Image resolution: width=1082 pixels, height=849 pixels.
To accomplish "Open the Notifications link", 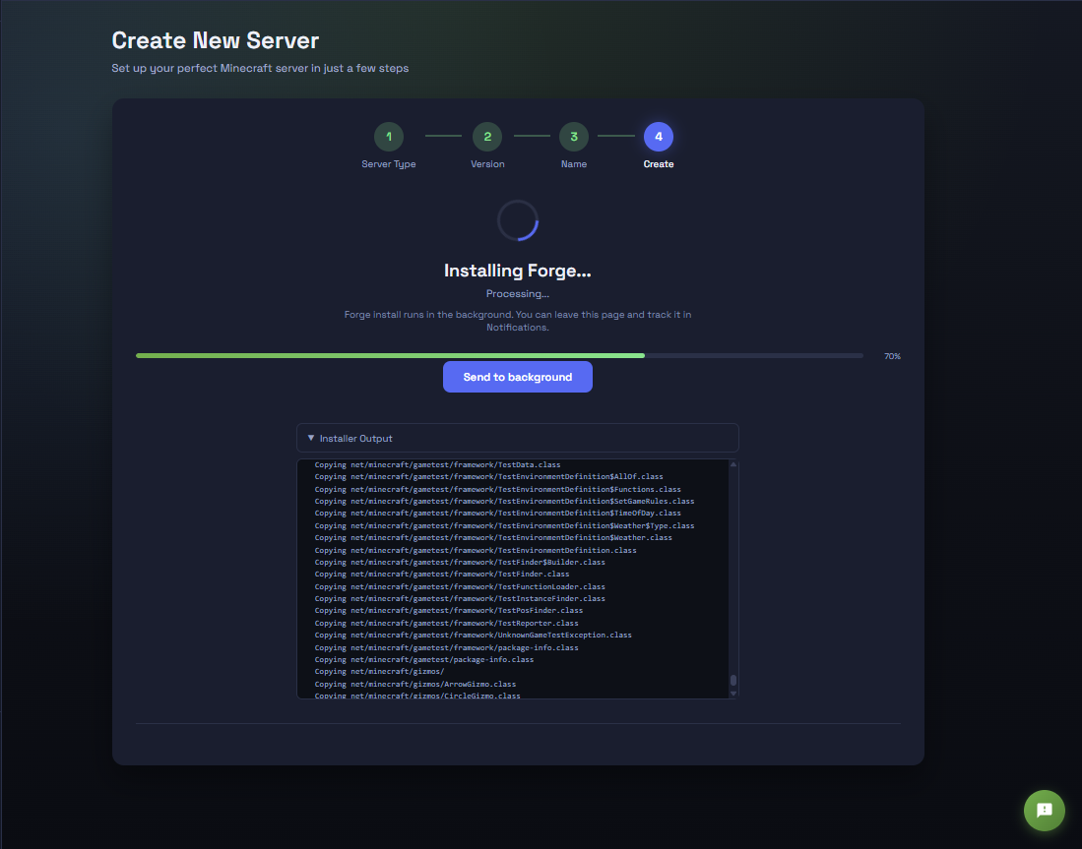I will tap(517, 327).
